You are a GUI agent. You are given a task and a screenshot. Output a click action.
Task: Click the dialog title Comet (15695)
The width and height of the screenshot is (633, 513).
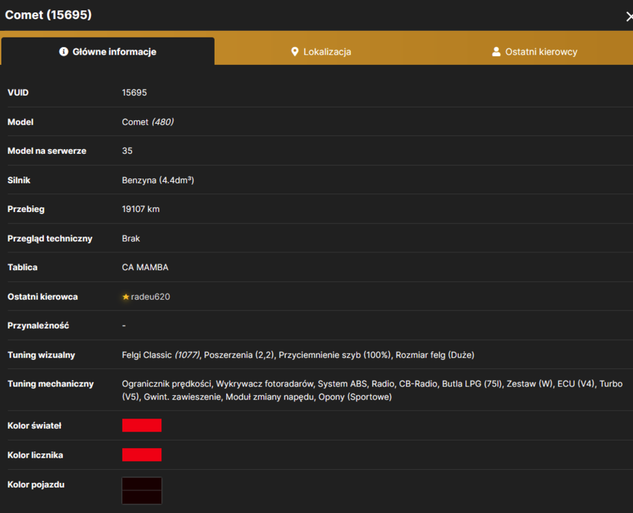(x=49, y=15)
